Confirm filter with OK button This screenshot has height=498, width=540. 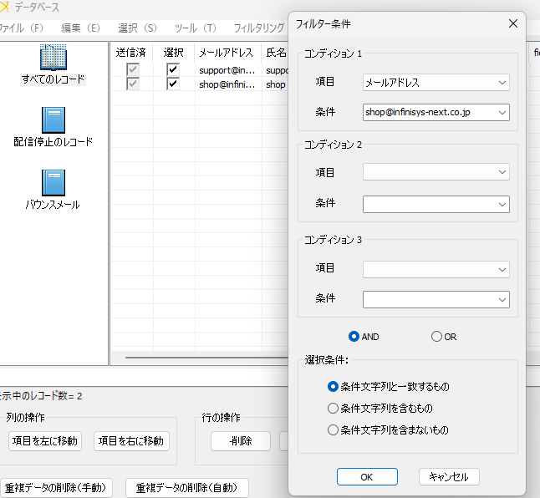(x=367, y=476)
